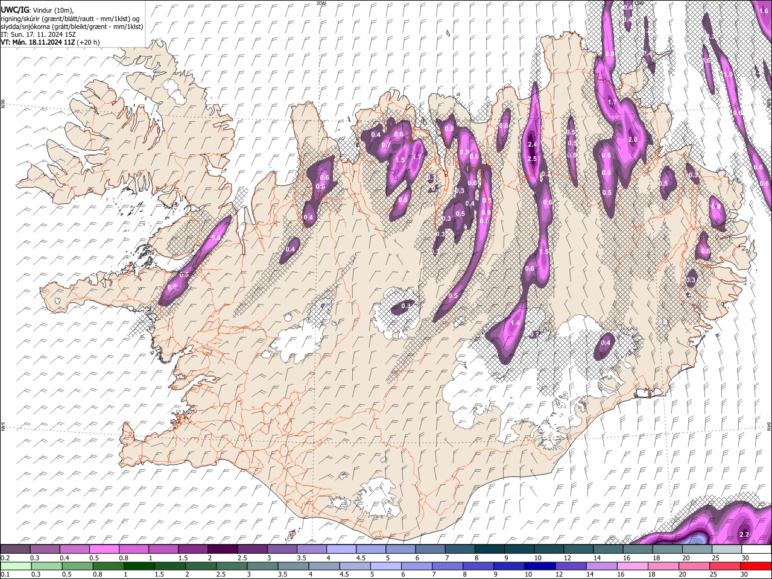The image size is (772, 579).
Task: Click the '0.1' label in the rain legend
Action: (4, 574)
